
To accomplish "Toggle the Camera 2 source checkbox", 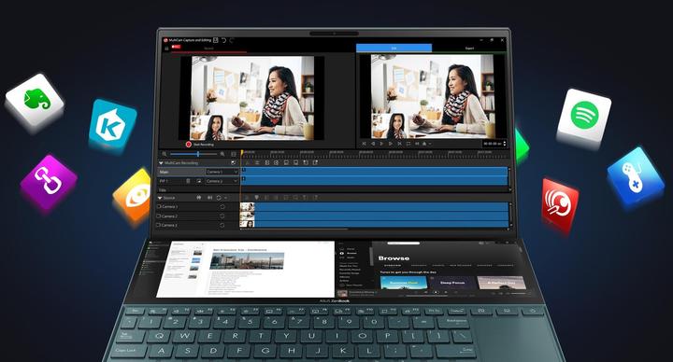I will [x=158, y=216].
